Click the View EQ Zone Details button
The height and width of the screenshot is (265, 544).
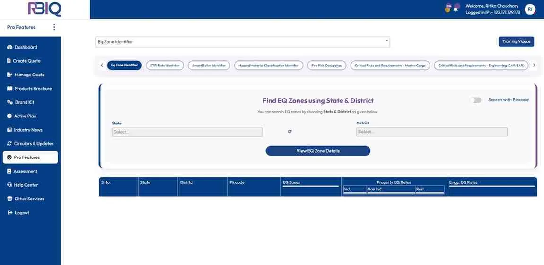pyautogui.click(x=318, y=151)
